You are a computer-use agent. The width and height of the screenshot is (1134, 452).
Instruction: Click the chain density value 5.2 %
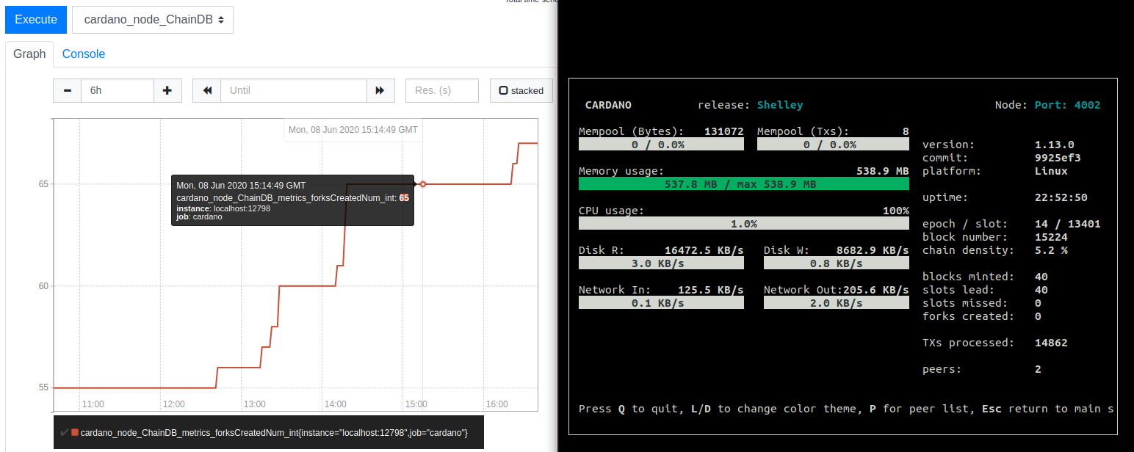tap(1050, 250)
